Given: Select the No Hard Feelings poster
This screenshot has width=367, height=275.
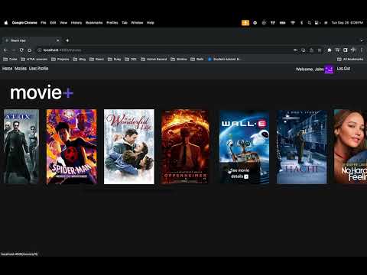Looking at the screenshot, I should pyautogui.click(x=350, y=147).
